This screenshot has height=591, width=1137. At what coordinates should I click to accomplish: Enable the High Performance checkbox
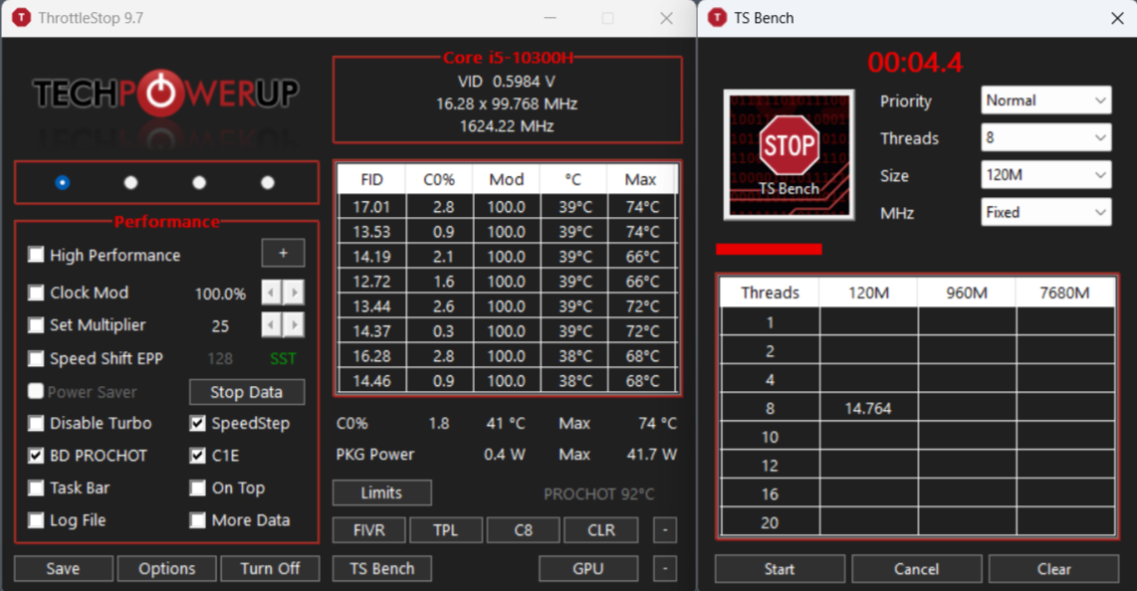click(x=36, y=255)
